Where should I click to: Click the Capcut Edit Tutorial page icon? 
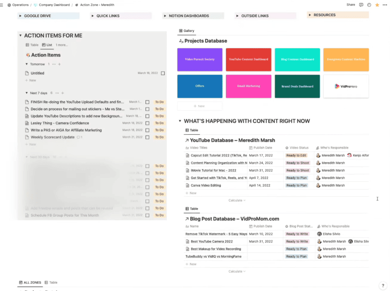(x=187, y=155)
